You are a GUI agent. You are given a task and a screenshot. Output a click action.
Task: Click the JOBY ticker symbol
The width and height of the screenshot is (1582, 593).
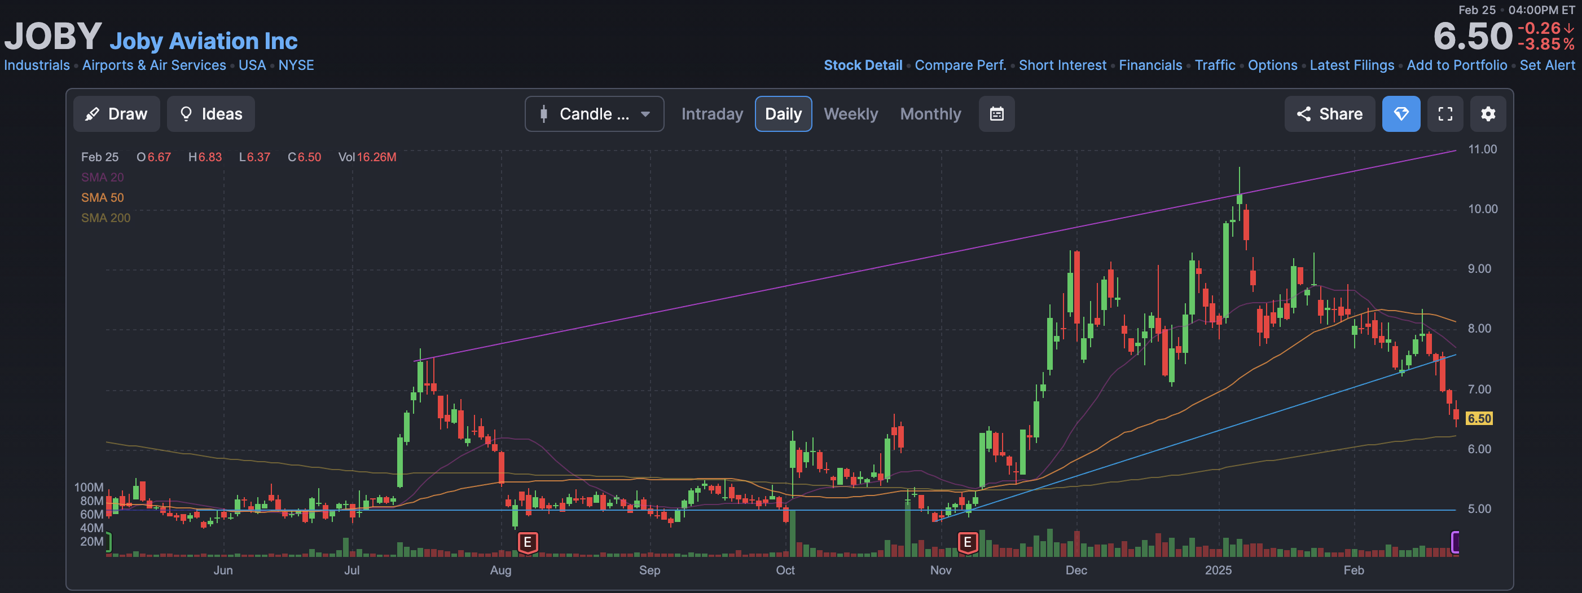pos(53,36)
